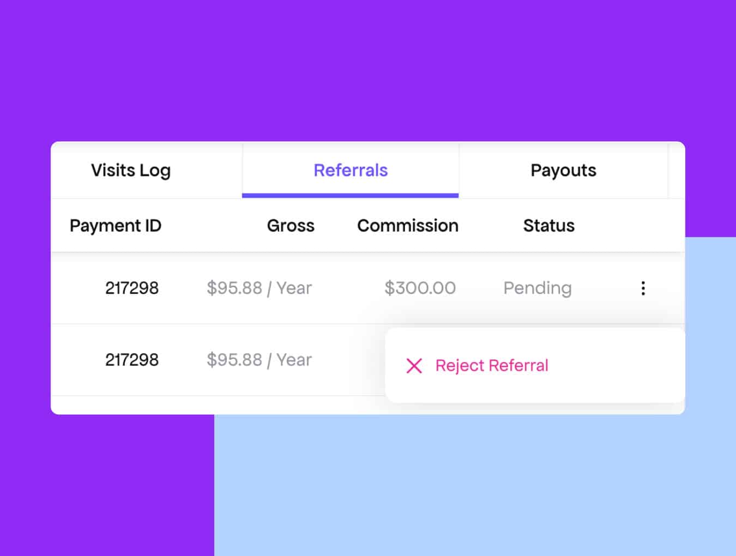736x556 pixels.
Task: Open the Payouts tab
Action: [563, 171]
